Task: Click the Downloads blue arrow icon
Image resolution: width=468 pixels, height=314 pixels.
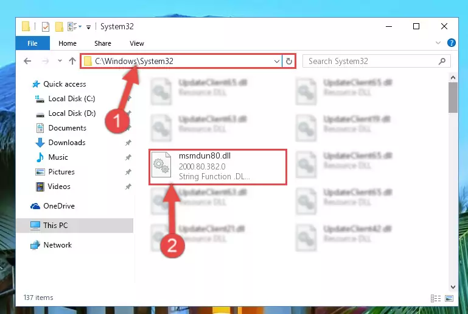Action: pyautogui.click(x=40, y=143)
